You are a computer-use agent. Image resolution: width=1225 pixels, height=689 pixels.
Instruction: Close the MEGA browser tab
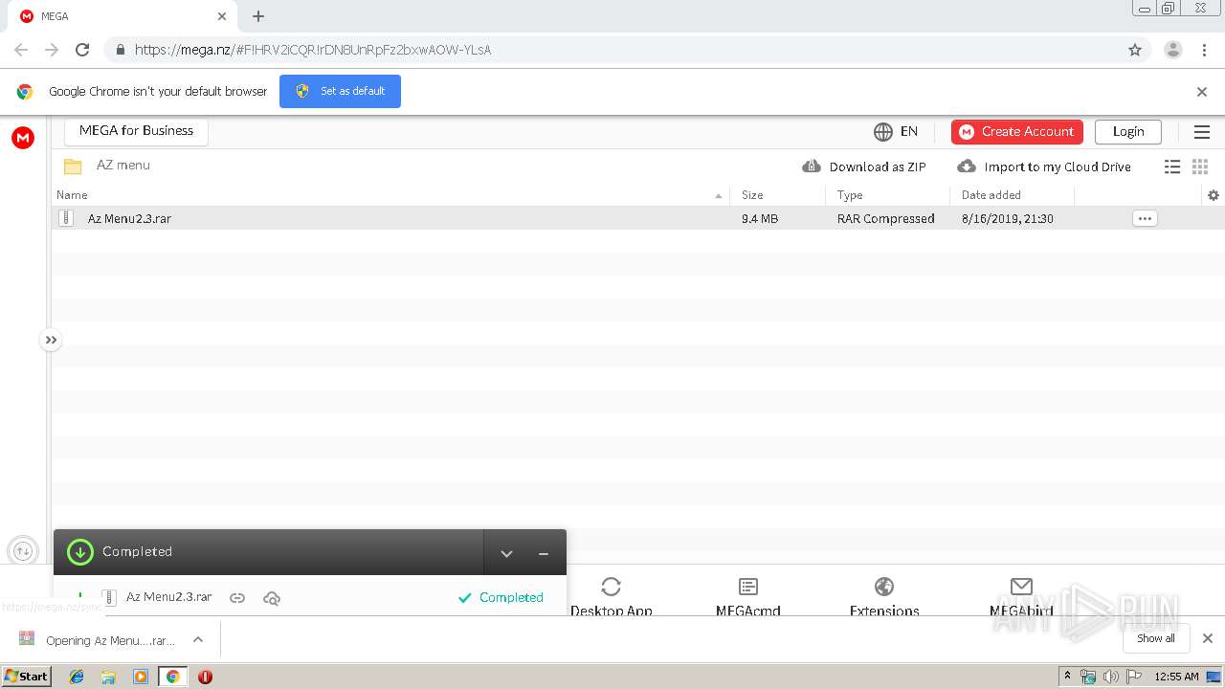click(x=222, y=16)
